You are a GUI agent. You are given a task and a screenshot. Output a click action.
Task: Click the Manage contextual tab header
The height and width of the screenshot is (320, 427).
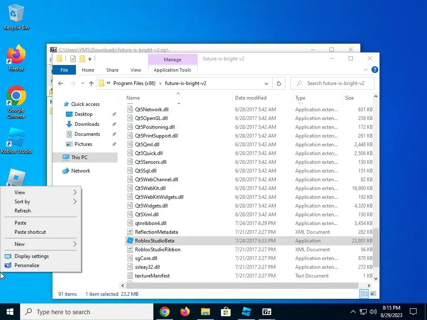173,60
